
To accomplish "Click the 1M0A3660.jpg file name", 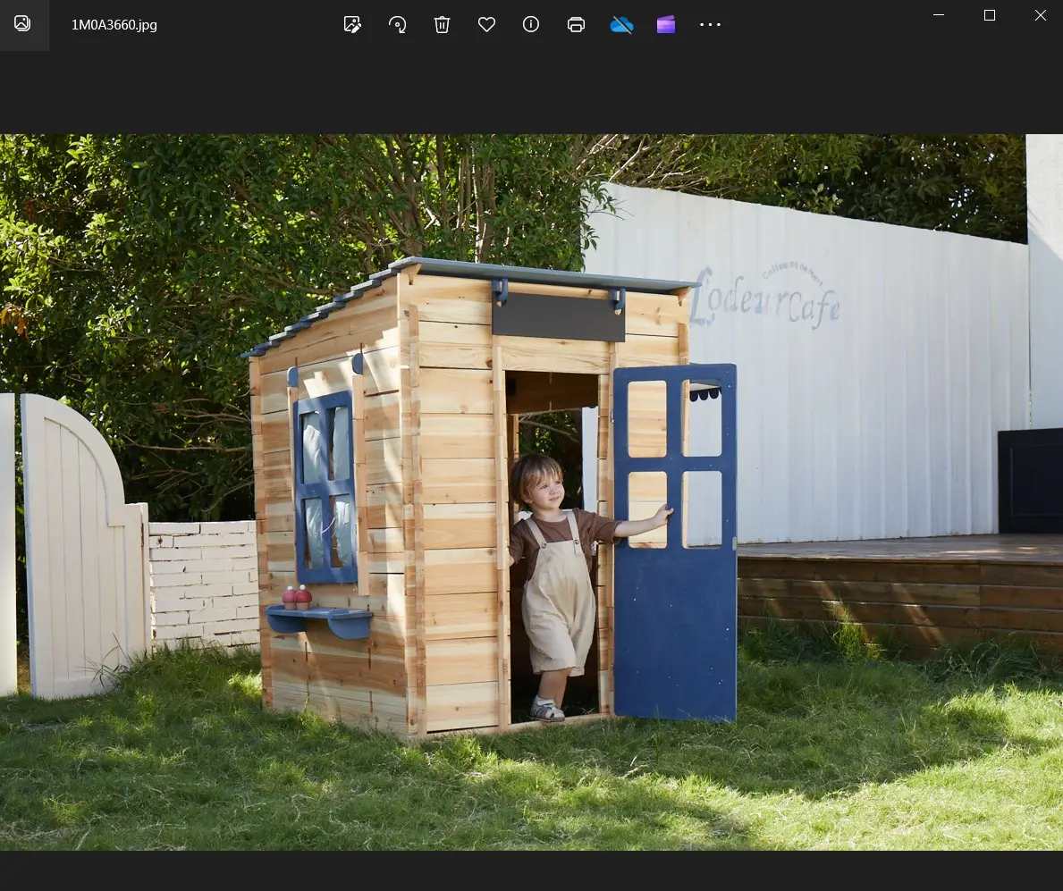I will coord(114,25).
